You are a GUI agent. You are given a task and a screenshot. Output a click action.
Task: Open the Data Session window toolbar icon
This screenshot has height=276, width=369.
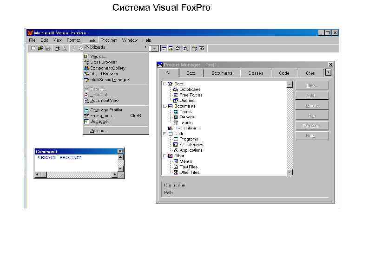point(171,48)
